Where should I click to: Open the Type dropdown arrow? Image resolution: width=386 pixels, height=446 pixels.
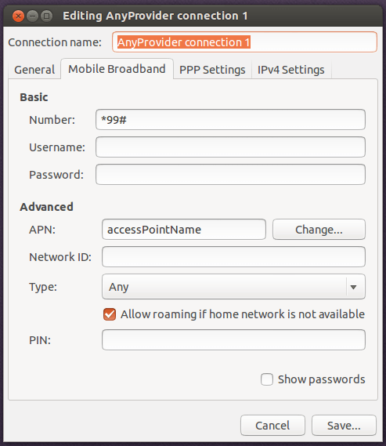click(353, 287)
